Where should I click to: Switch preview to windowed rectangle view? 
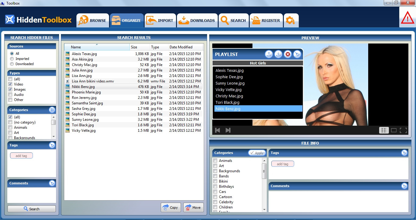point(394,130)
